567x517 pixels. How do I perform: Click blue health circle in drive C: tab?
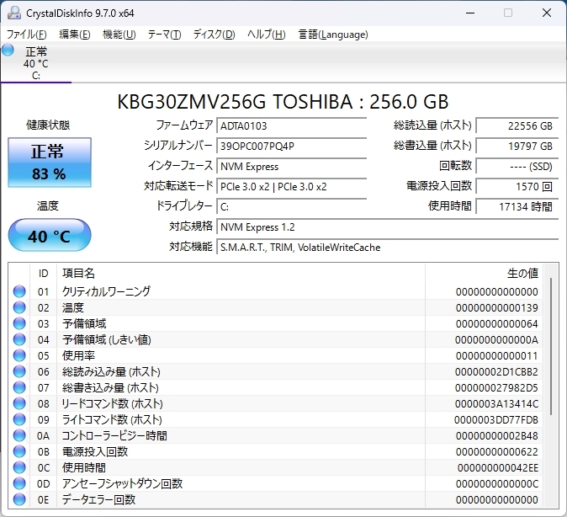pyautogui.click(x=8, y=50)
